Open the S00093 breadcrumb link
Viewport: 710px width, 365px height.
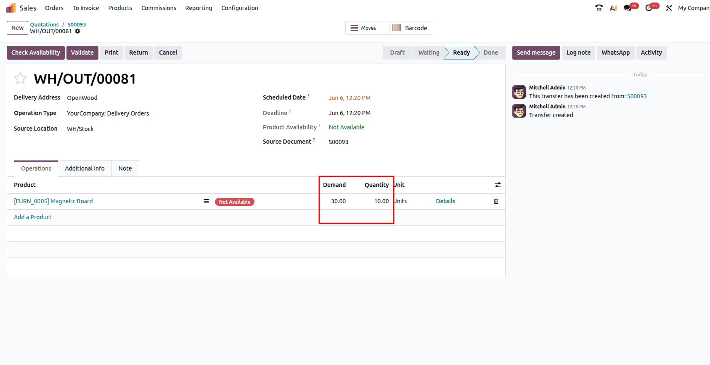click(x=77, y=24)
